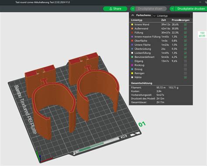This screenshot has height=166, width=207.
Task: Click the green Share button
Action: (115, 9)
